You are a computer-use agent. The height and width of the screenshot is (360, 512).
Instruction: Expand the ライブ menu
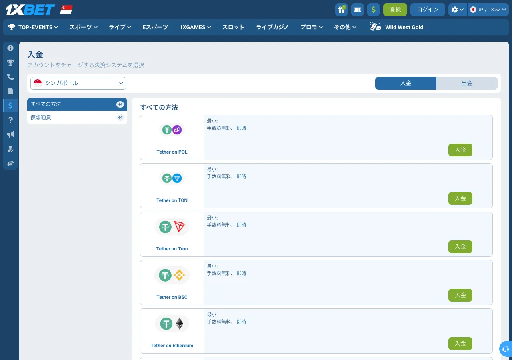[x=120, y=27]
